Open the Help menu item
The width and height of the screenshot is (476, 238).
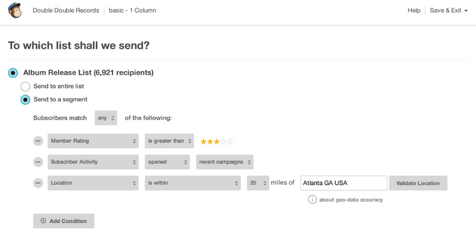(x=414, y=10)
